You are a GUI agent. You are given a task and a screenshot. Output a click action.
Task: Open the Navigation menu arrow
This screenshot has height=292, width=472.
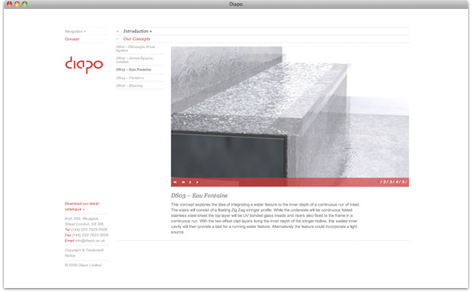pyautogui.click(x=75, y=31)
